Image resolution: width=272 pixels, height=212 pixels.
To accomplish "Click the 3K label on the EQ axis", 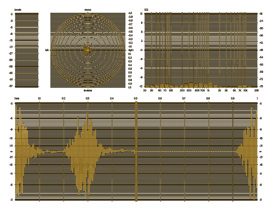I will [x=226, y=90].
